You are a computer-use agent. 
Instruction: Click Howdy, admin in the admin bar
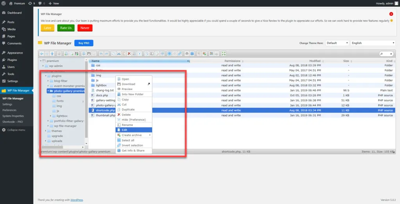tap(387, 3)
